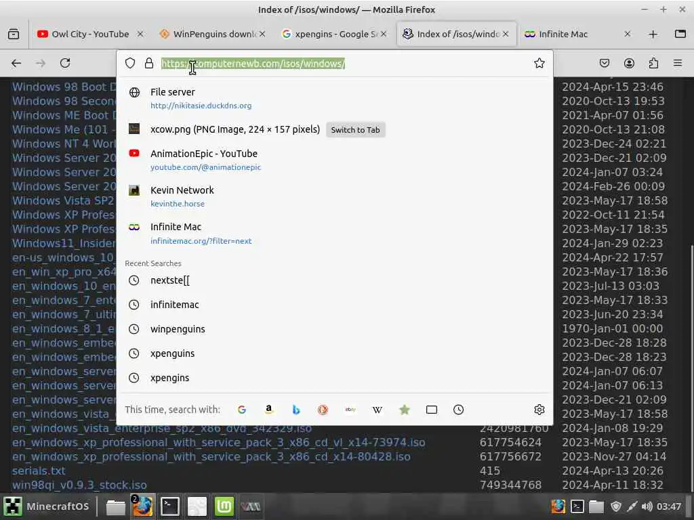Search with Amazon this time
This screenshot has height=520, width=694.
tap(268, 410)
